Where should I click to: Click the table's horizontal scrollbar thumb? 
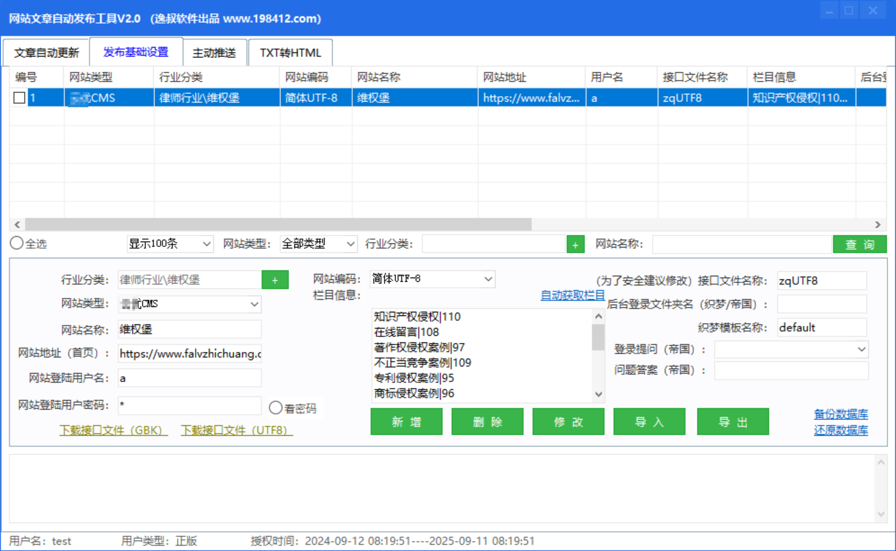pyautogui.click(x=278, y=224)
